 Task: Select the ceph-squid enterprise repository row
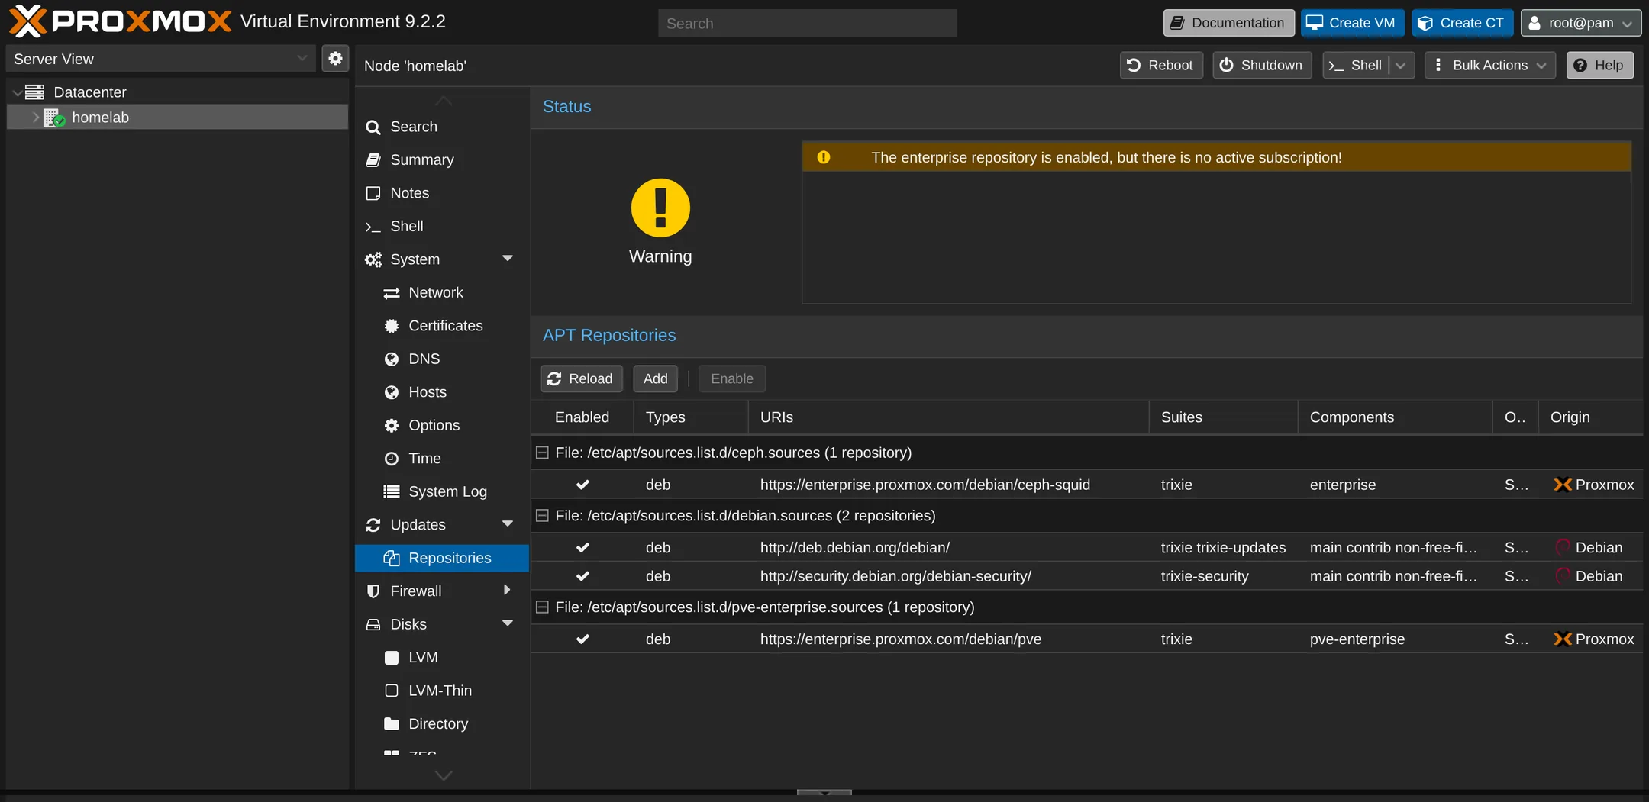[1087, 485]
